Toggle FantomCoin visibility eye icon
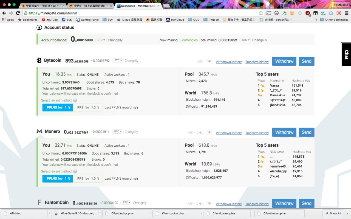This screenshot has height=219, width=351. (x=191, y=204)
